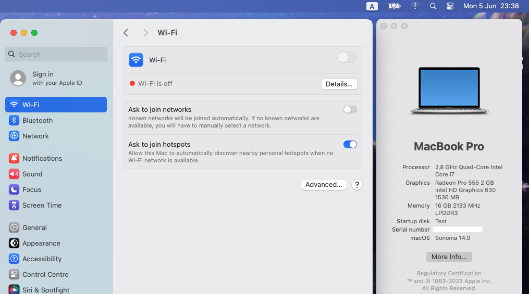Click the MacBook Pro laptop image
The height and width of the screenshot is (294, 529).
point(449,91)
